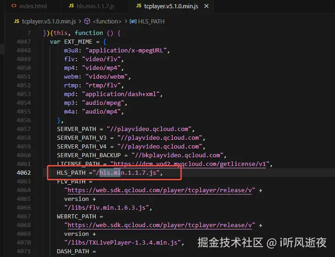Click the "application/dash+xml" string

pos(121,94)
